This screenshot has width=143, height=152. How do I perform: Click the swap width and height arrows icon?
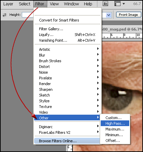coord(5,15)
